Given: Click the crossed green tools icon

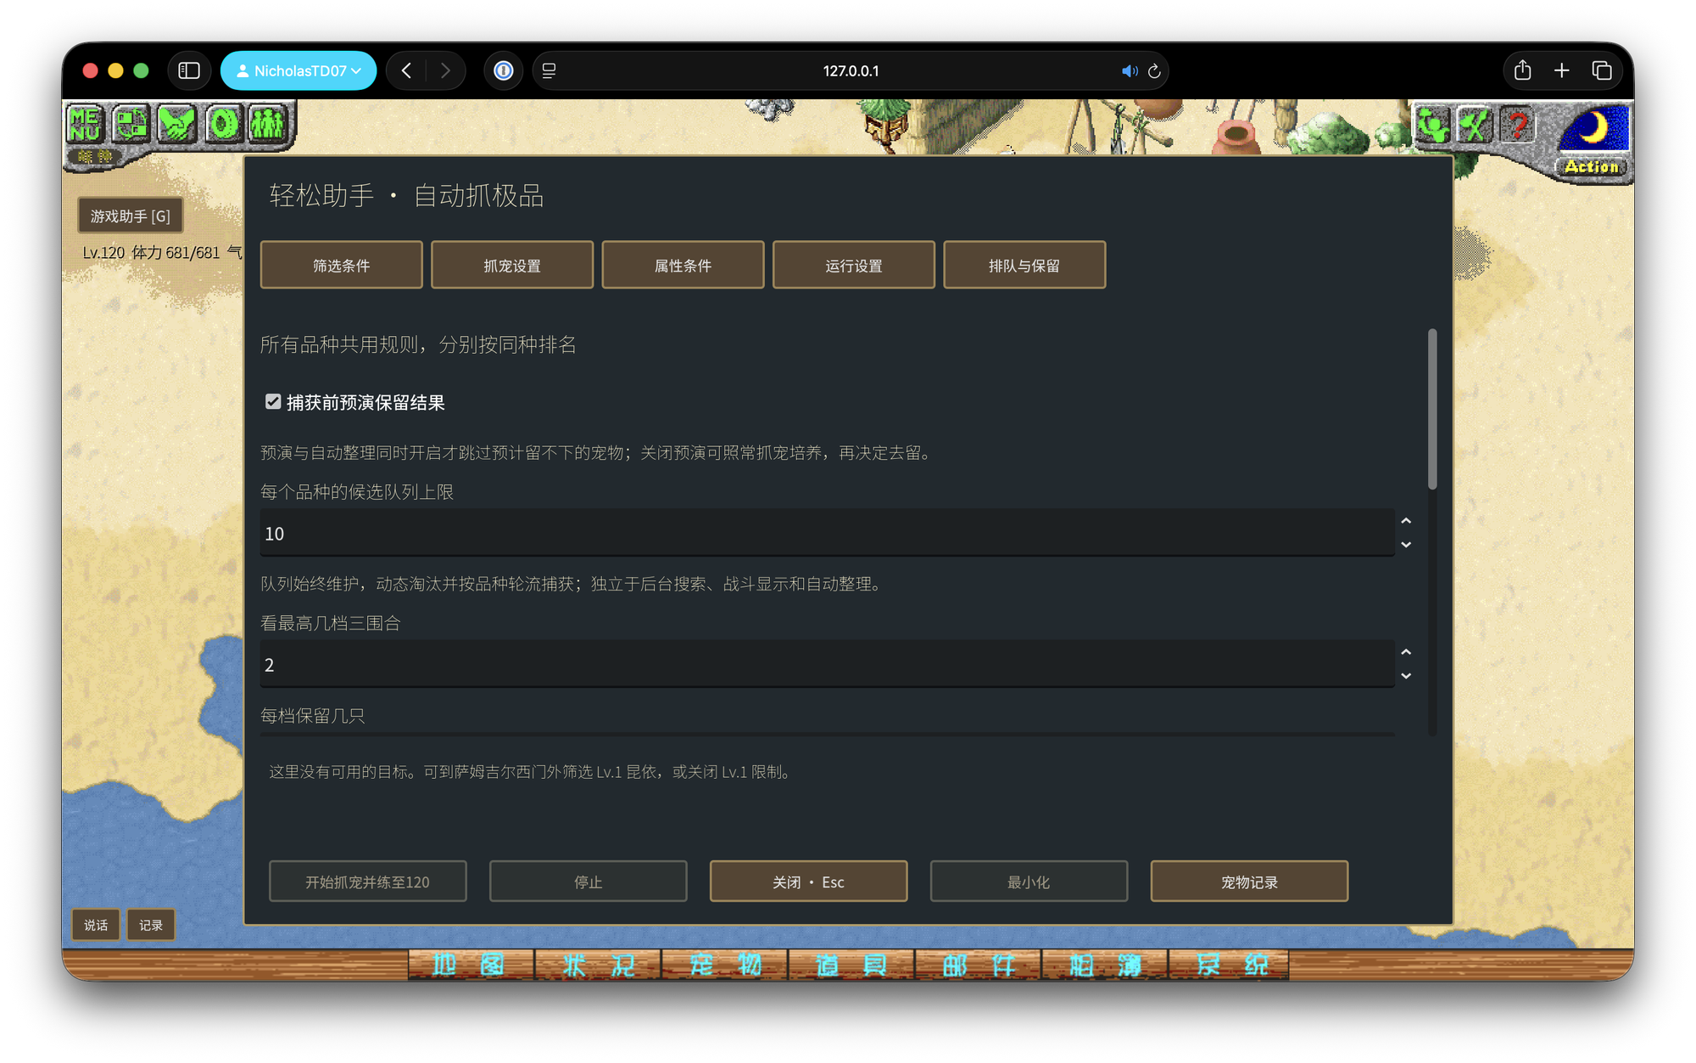Looking at the screenshot, I should click(1475, 126).
